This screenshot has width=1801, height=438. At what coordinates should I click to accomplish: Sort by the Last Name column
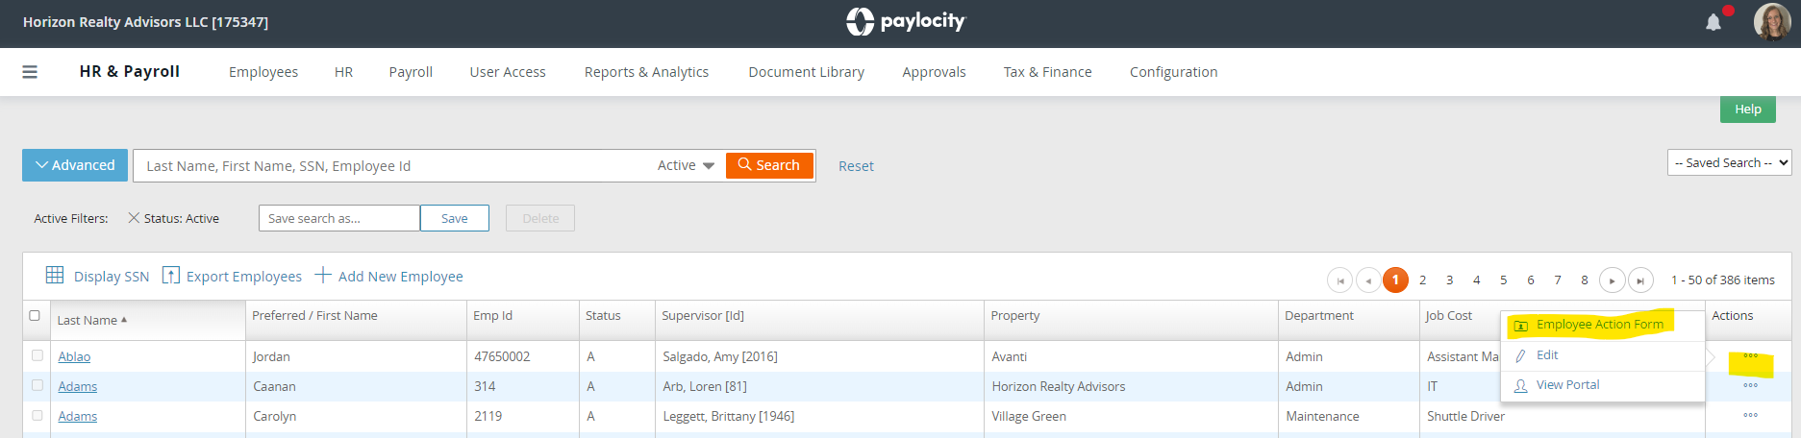(91, 320)
